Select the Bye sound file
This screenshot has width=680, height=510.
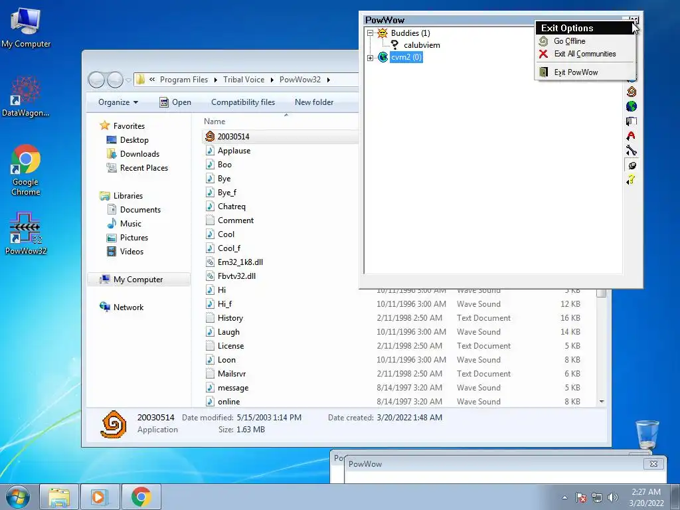coord(224,178)
